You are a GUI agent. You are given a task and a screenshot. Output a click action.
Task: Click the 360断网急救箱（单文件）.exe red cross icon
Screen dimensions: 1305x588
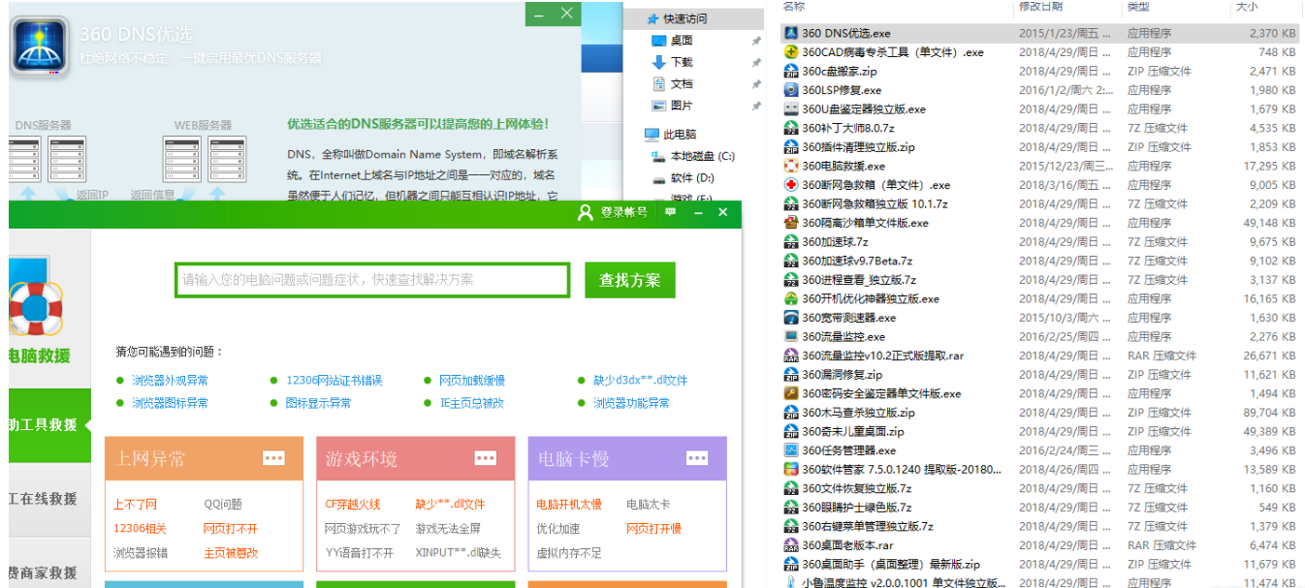[x=791, y=185]
